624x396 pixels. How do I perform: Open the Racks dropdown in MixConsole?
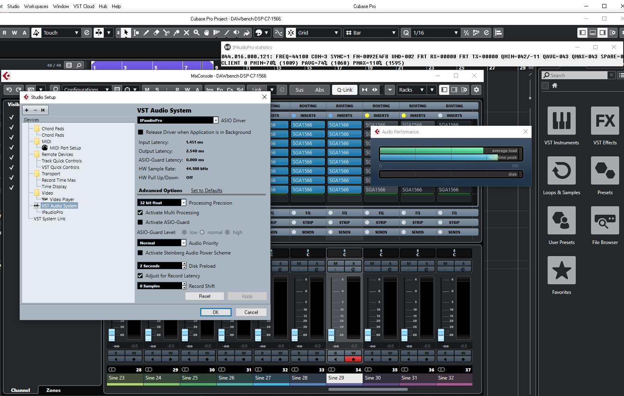(x=411, y=90)
